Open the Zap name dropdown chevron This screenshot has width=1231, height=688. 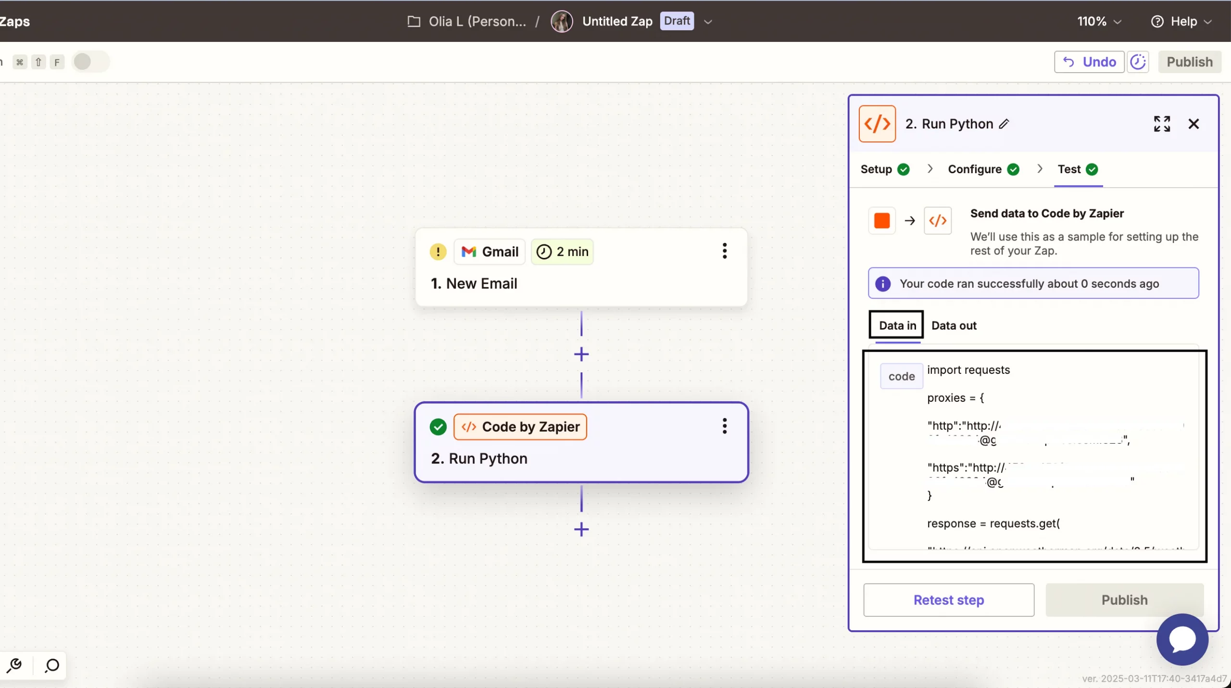point(707,22)
